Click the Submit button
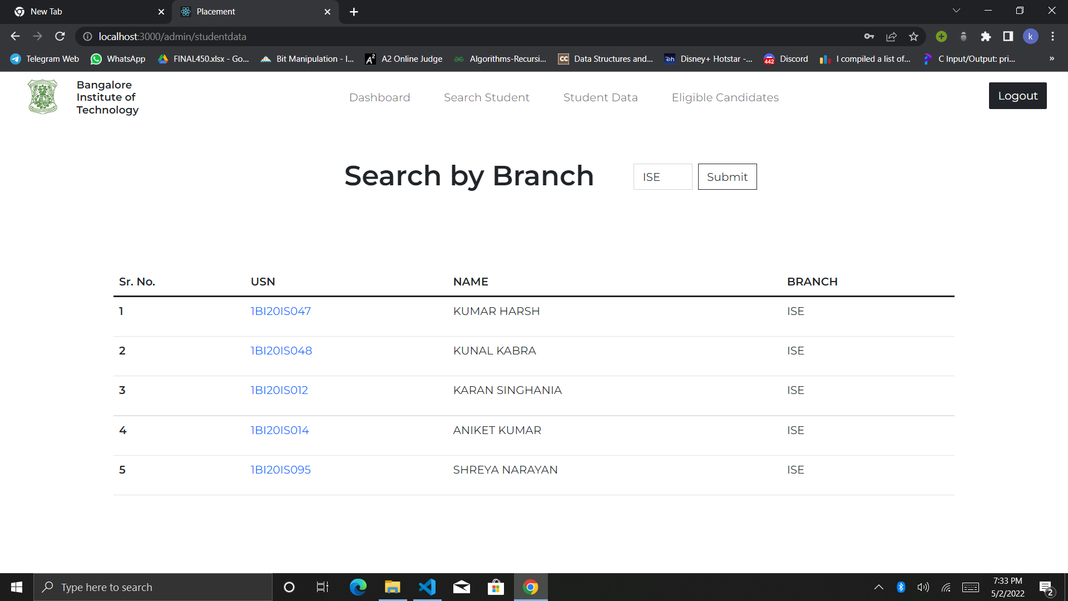This screenshot has width=1068, height=601. click(x=727, y=176)
